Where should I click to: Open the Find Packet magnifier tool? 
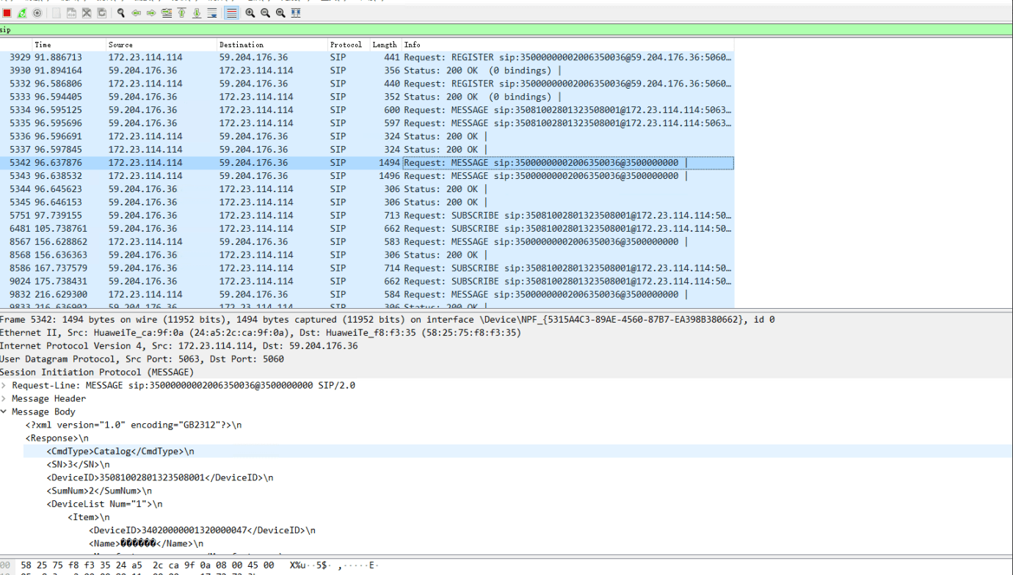121,13
